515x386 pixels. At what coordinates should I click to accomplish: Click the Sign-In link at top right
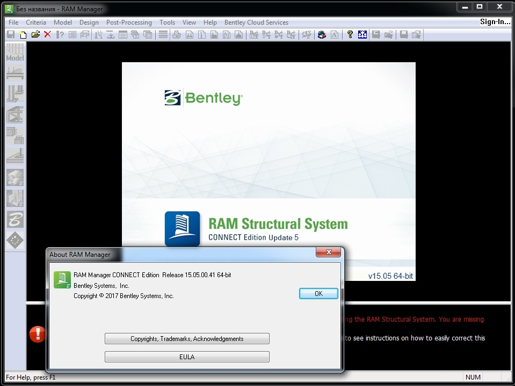click(495, 21)
